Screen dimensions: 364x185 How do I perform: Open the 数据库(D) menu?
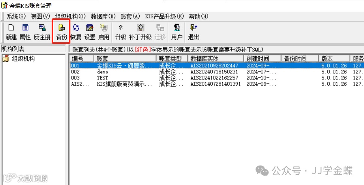pos(103,16)
